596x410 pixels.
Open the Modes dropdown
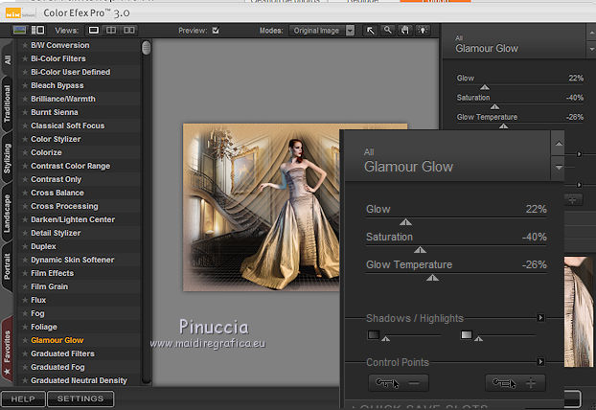pos(321,31)
